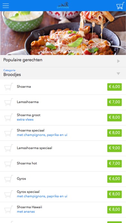Open the hamburger menu
Image resolution: width=126 pixels, height=223 pixels.
pos(6,5)
